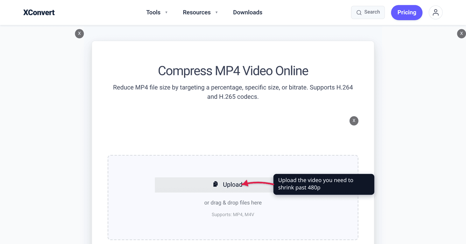Click the magnifier icon in Search
The height and width of the screenshot is (244, 466).
point(359,12)
